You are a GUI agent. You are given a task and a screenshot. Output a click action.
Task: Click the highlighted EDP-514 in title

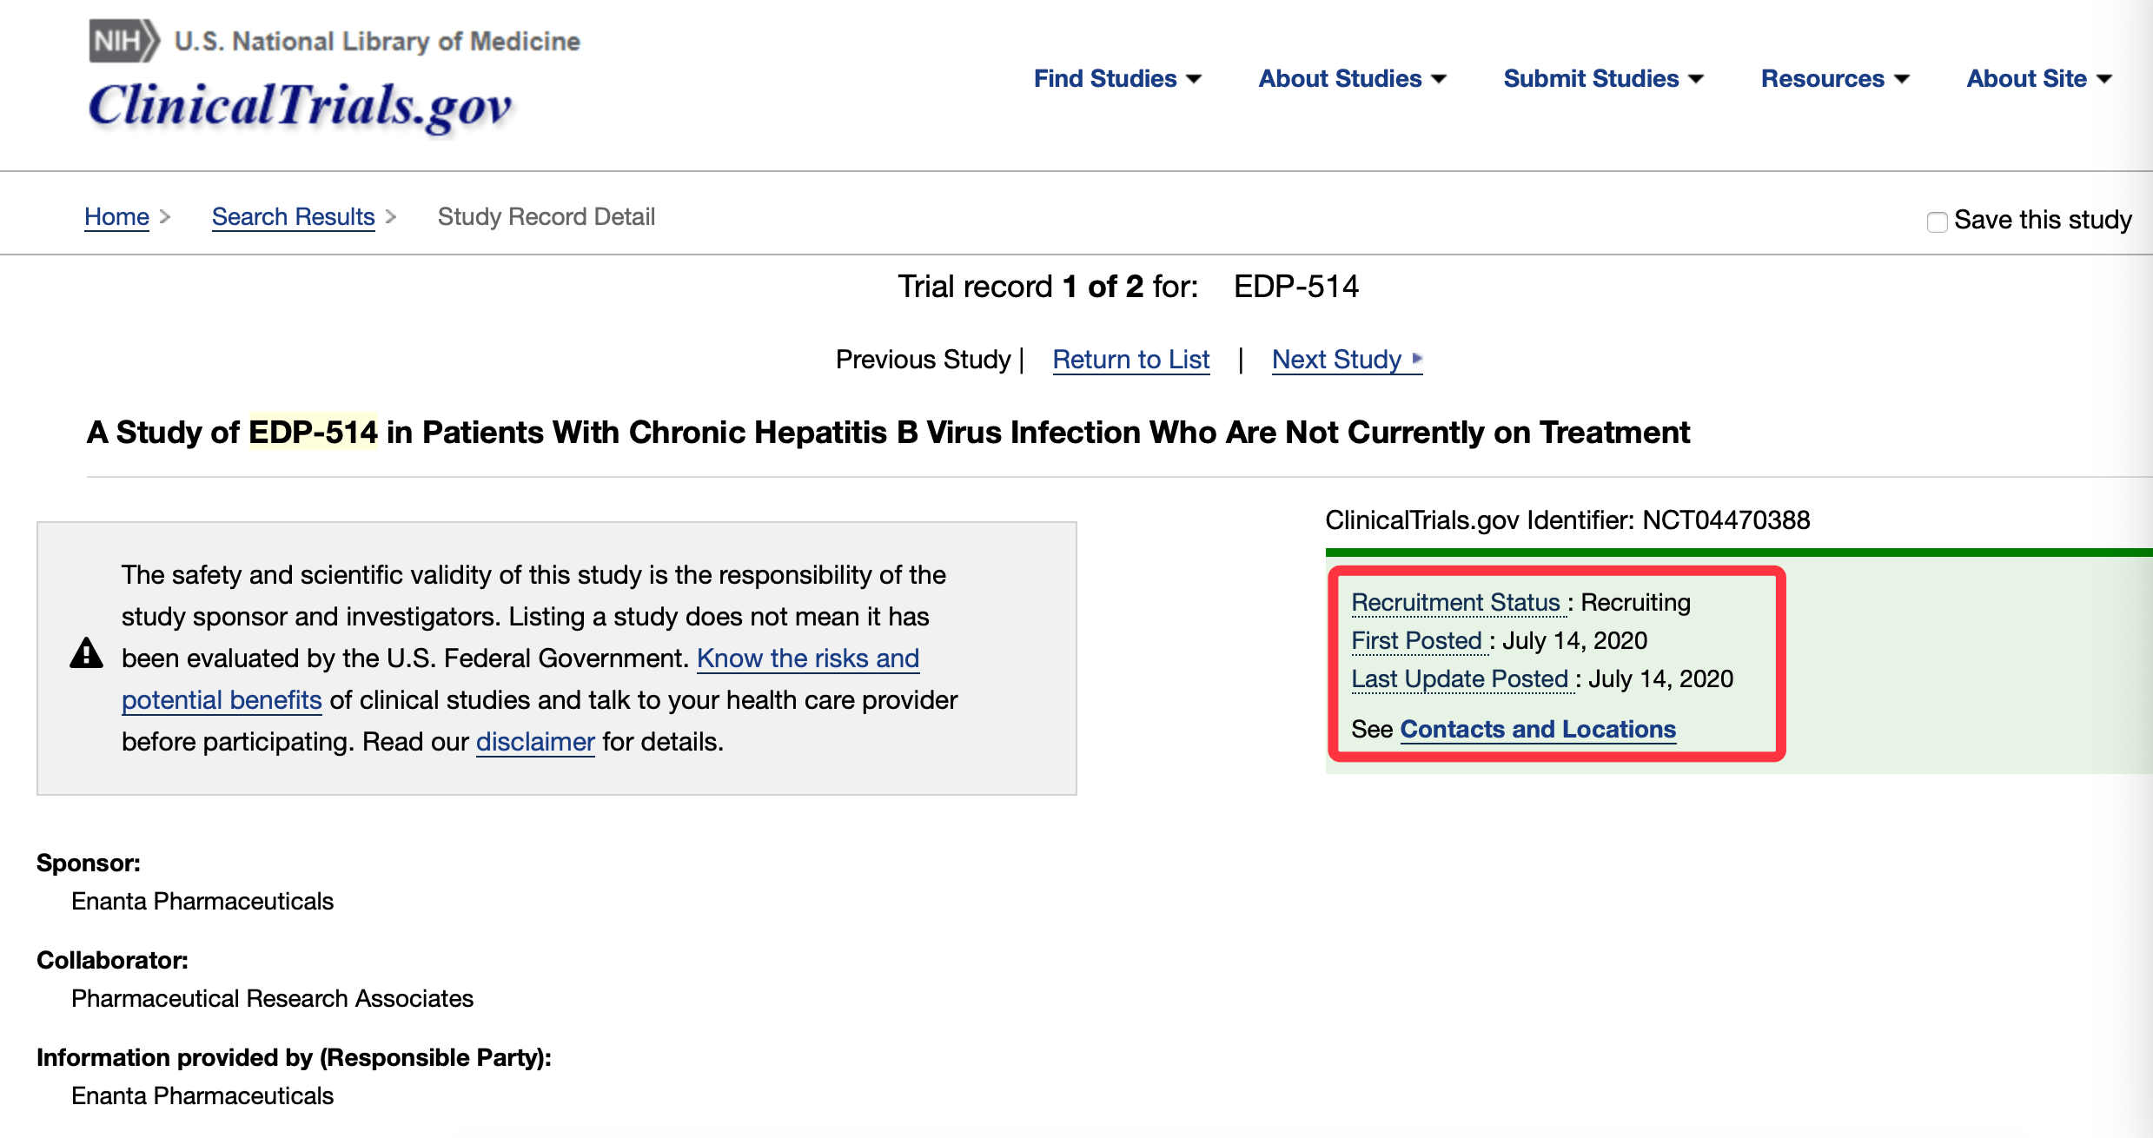coord(313,432)
